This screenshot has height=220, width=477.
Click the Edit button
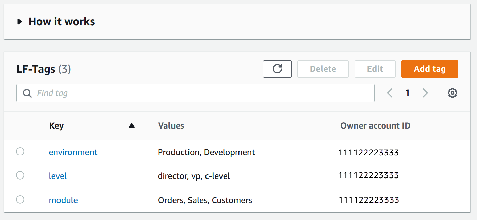click(x=375, y=69)
